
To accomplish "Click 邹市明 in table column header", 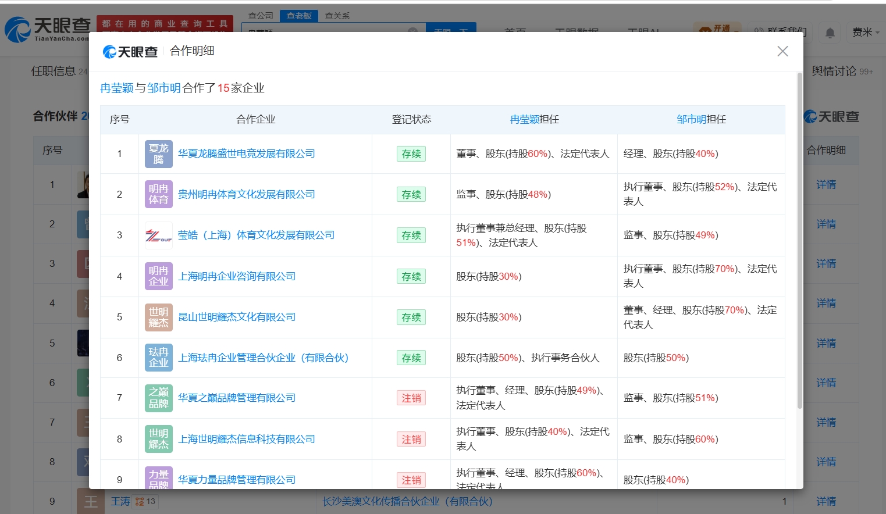I will tap(692, 119).
